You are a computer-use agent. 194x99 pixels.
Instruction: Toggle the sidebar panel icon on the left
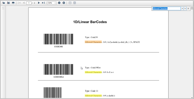3,8
